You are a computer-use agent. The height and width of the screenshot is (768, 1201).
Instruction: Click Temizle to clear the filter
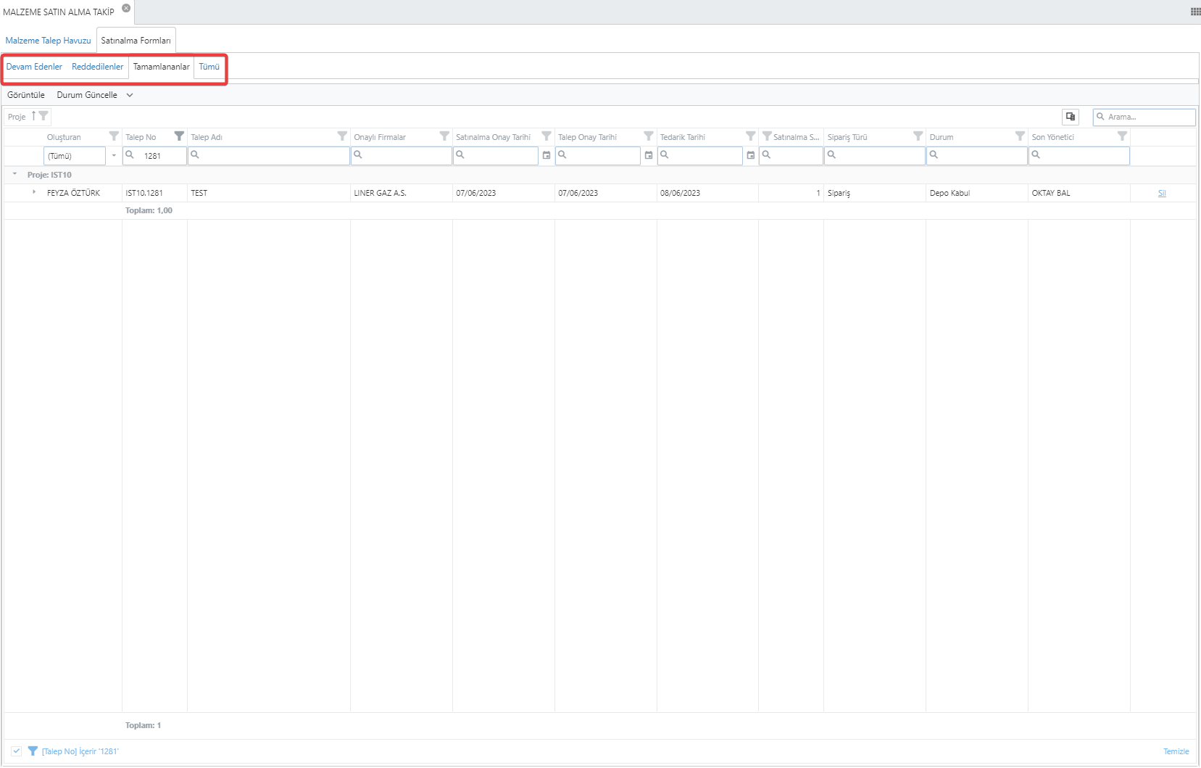pyautogui.click(x=1176, y=751)
